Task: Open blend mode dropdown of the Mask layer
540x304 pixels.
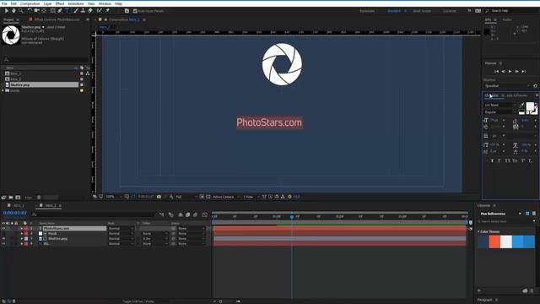Action: click(121, 233)
